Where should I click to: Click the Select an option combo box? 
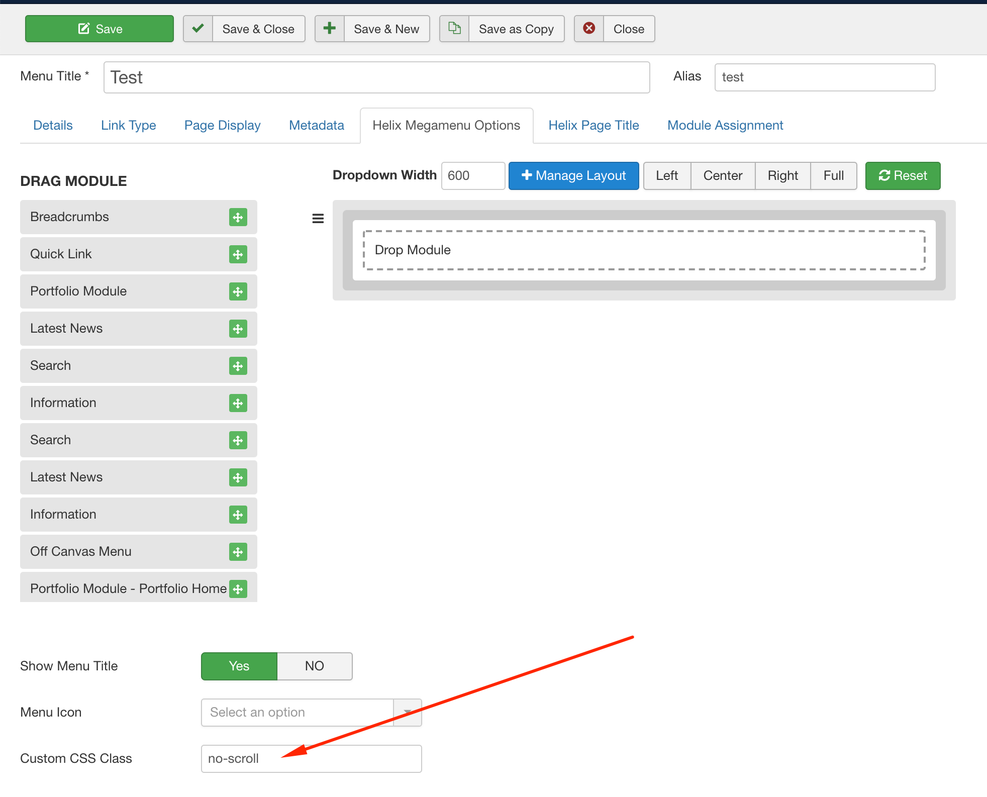(297, 712)
